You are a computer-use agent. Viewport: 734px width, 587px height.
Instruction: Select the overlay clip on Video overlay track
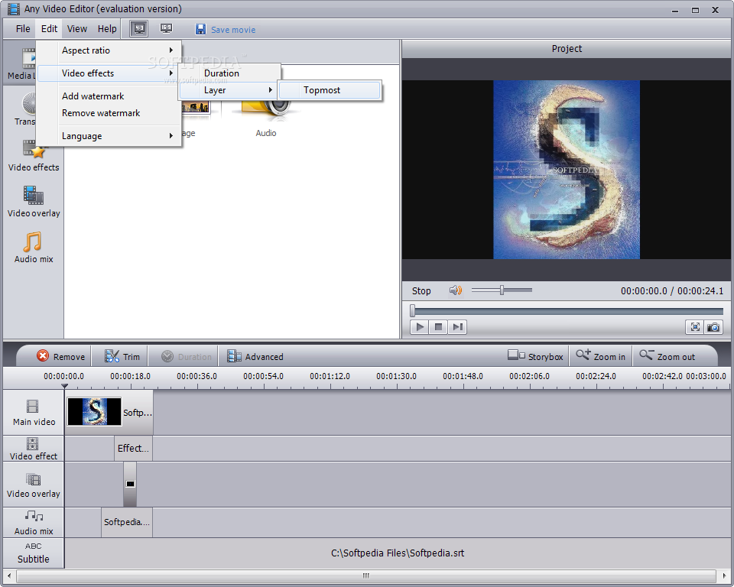click(x=130, y=484)
